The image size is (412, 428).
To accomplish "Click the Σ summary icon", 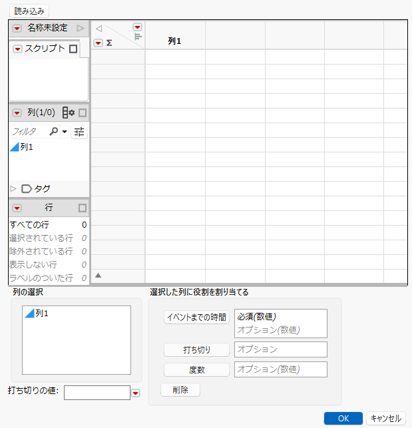I will [109, 43].
